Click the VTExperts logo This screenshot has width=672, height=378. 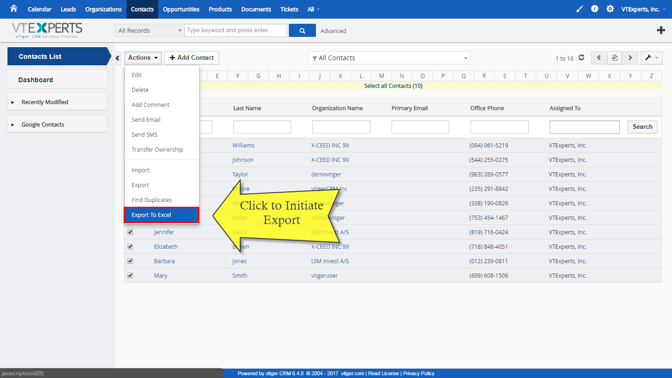pos(47,30)
